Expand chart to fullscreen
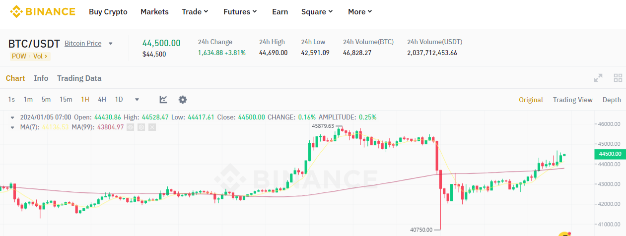 (x=598, y=78)
